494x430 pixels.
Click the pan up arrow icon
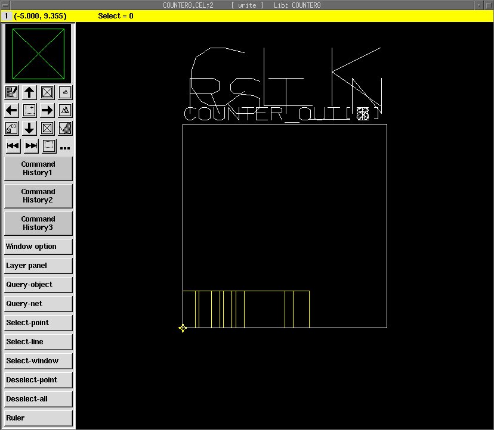coord(29,92)
